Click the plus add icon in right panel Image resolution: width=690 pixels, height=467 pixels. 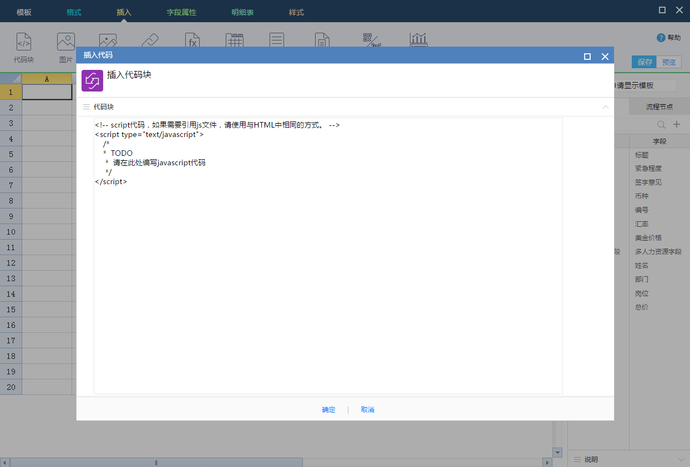(x=677, y=125)
